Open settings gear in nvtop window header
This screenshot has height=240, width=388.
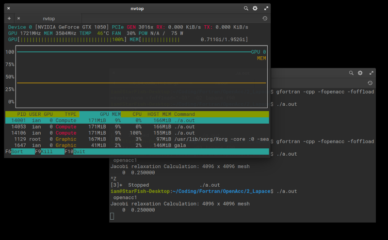click(255, 8)
